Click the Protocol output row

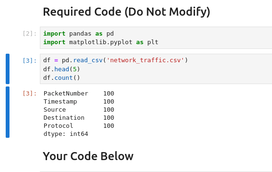coord(79,125)
